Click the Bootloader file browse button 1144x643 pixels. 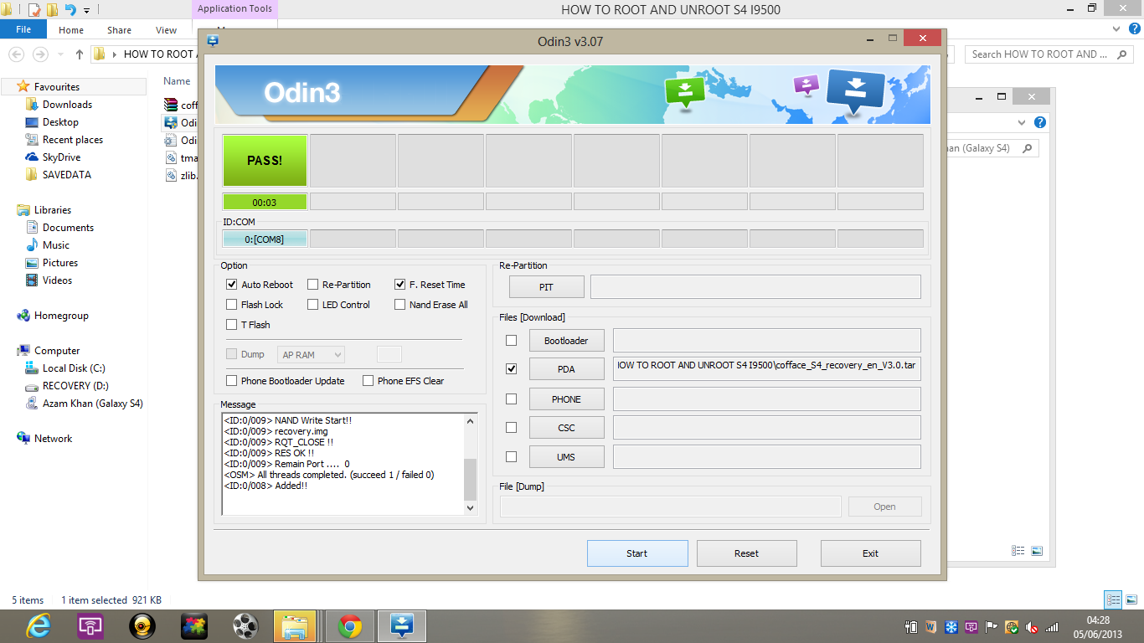point(566,341)
